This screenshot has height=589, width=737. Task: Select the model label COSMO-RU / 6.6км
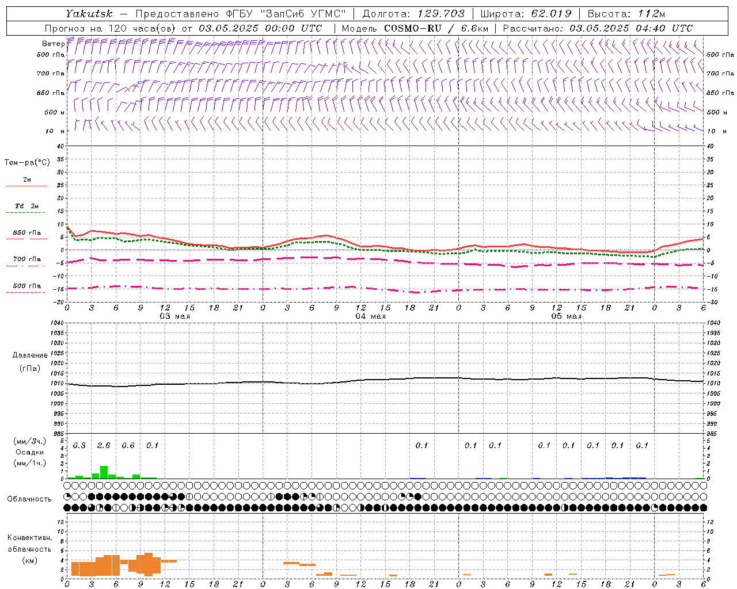[x=436, y=28]
